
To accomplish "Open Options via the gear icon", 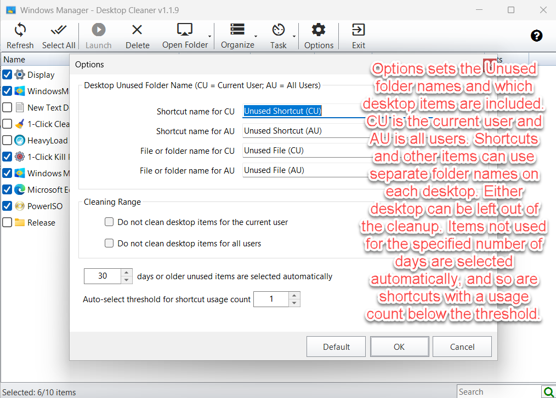I will 319,30.
